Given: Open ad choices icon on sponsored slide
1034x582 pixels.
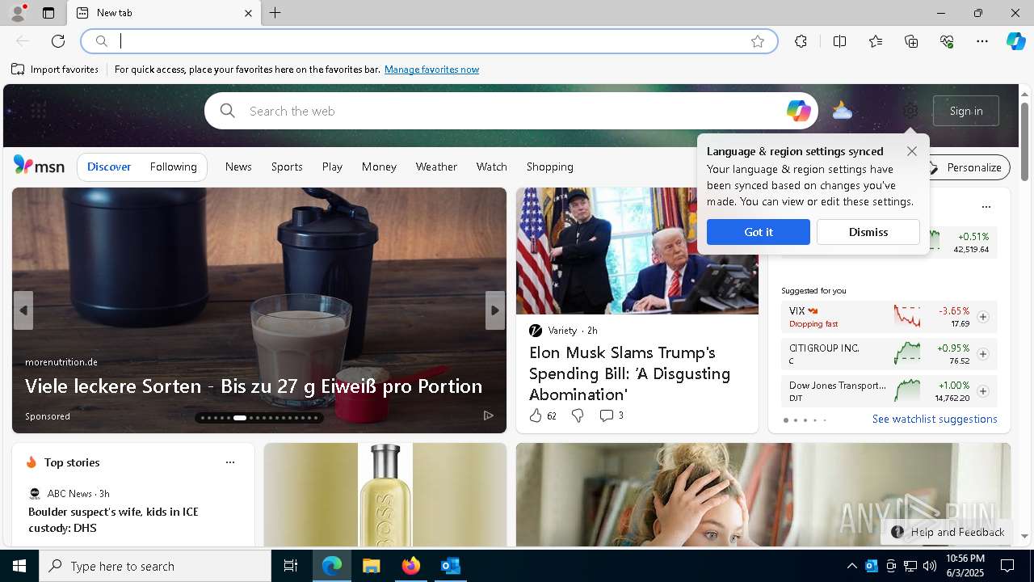Looking at the screenshot, I should tap(489, 415).
